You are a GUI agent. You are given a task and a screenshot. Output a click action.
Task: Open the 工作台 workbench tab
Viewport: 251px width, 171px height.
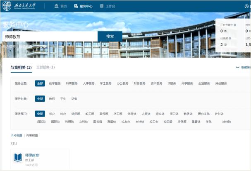point(108,7)
